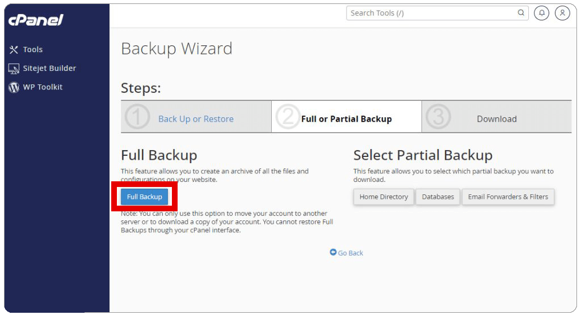Select the Full or Partial Backup step

click(x=346, y=119)
